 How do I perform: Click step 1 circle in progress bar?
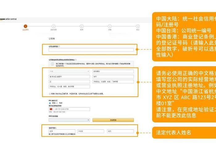coord(26,26)
